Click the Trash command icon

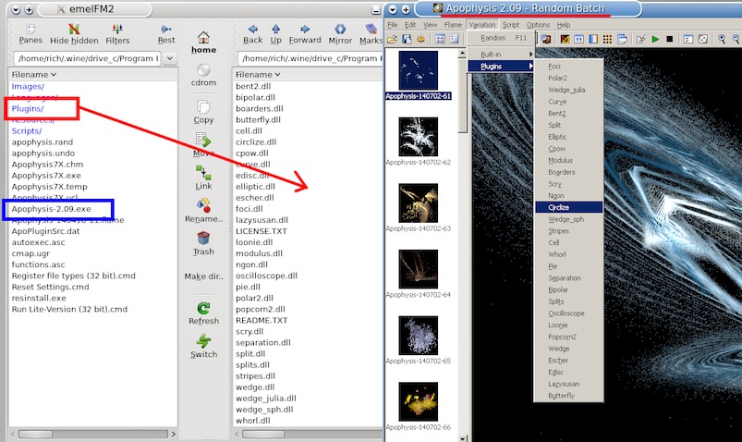[203, 239]
